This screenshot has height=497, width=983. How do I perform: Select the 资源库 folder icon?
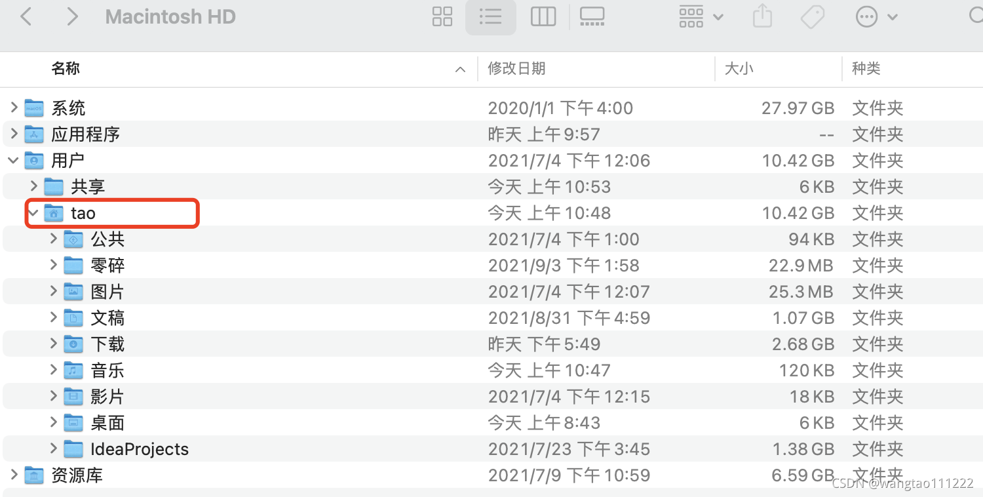pos(34,475)
